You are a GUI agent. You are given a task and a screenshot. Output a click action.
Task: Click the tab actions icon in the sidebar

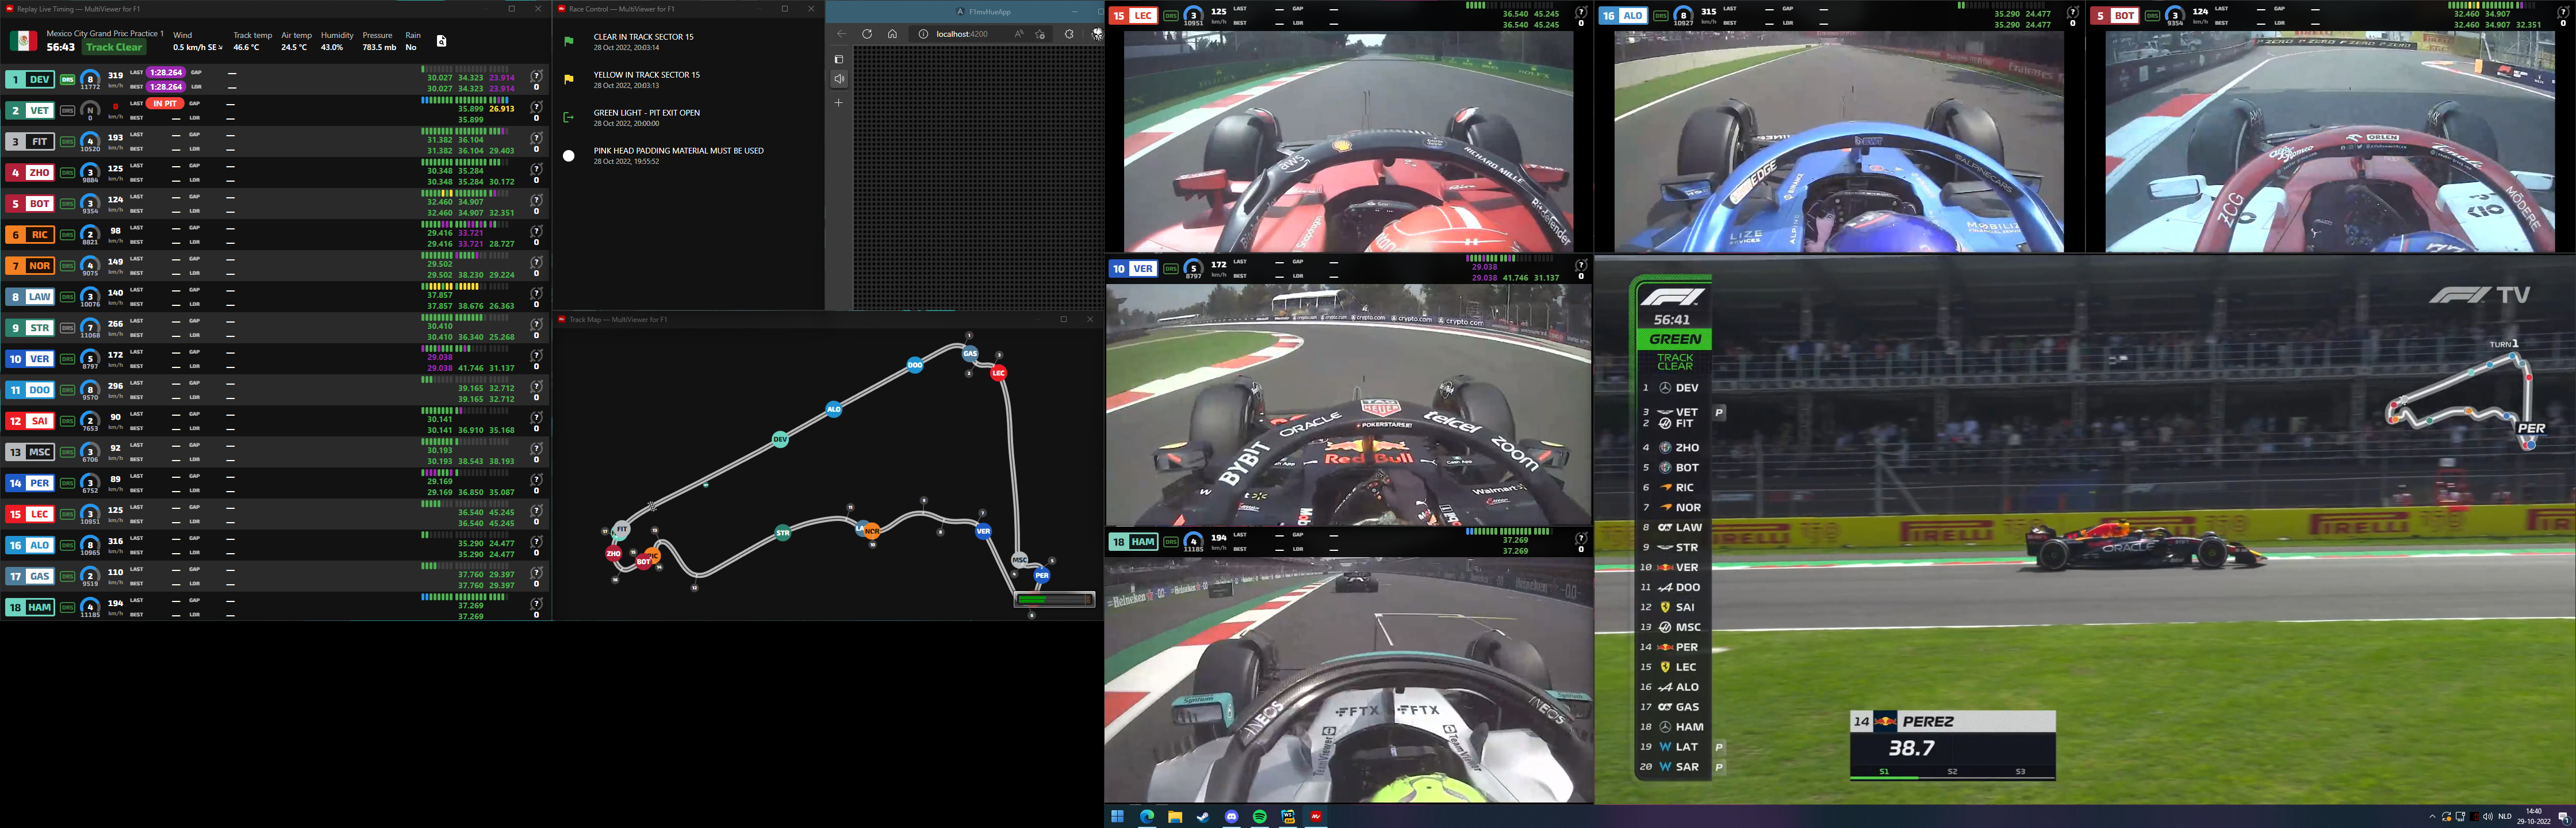click(839, 59)
